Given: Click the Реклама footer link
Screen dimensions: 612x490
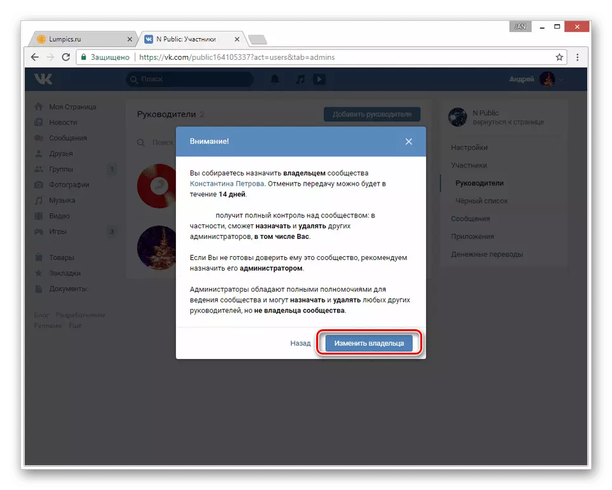Looking at the screenshot, I should tap(48, 325).
